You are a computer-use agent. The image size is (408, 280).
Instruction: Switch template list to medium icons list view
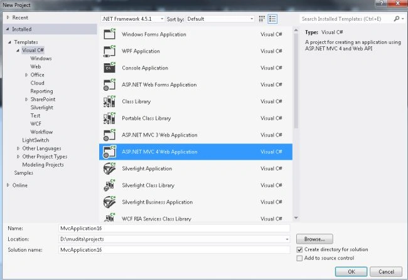[272, 19]
